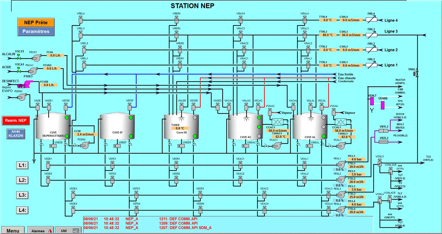Click the VONL3 routing valve
Image resolution: width=442 pixels, height=234 pixels.
379,162
